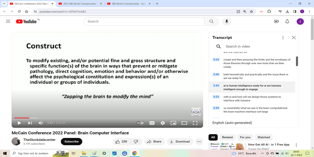Search with voice microphone icon
The height and width of the screenshot is (157, 314).
point(227,21)
